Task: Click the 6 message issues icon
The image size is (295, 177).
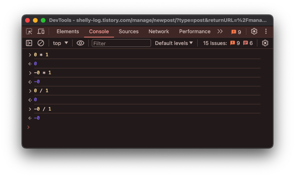Action: point(248,43)
